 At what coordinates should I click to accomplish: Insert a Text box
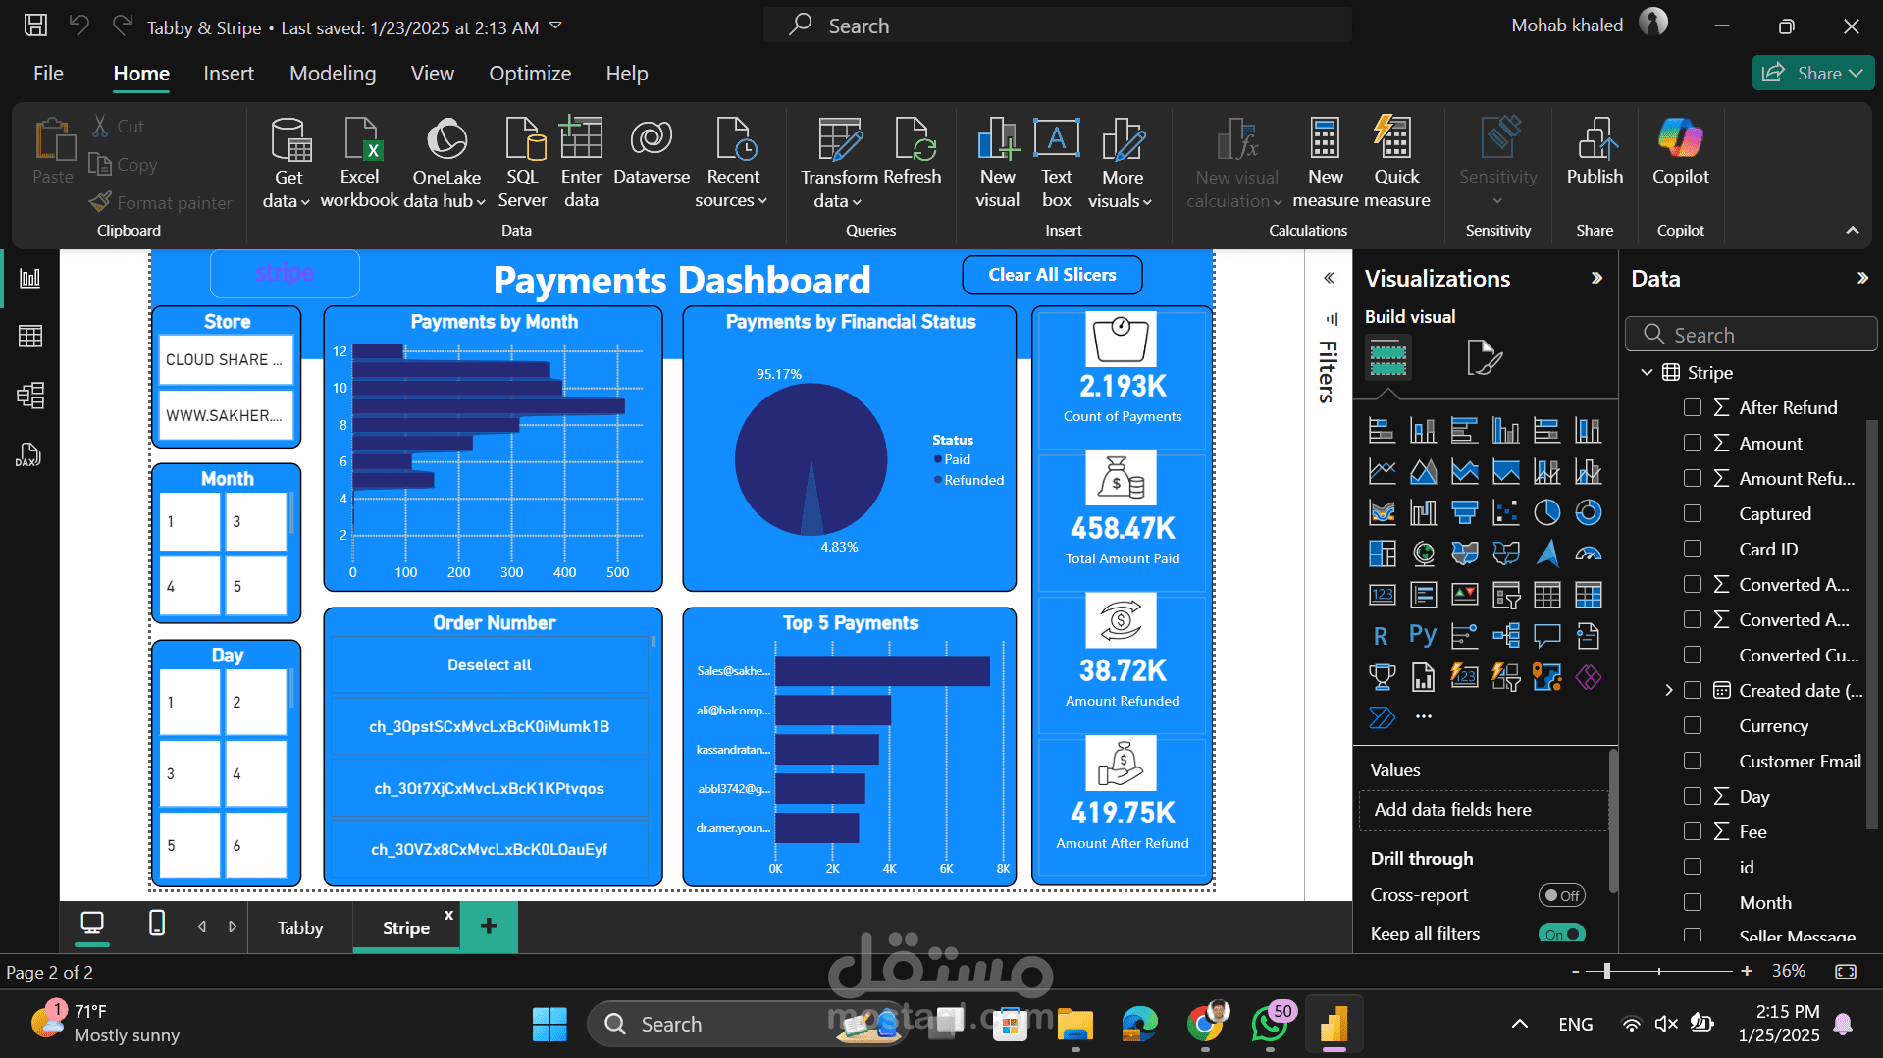pos(1057,163)
